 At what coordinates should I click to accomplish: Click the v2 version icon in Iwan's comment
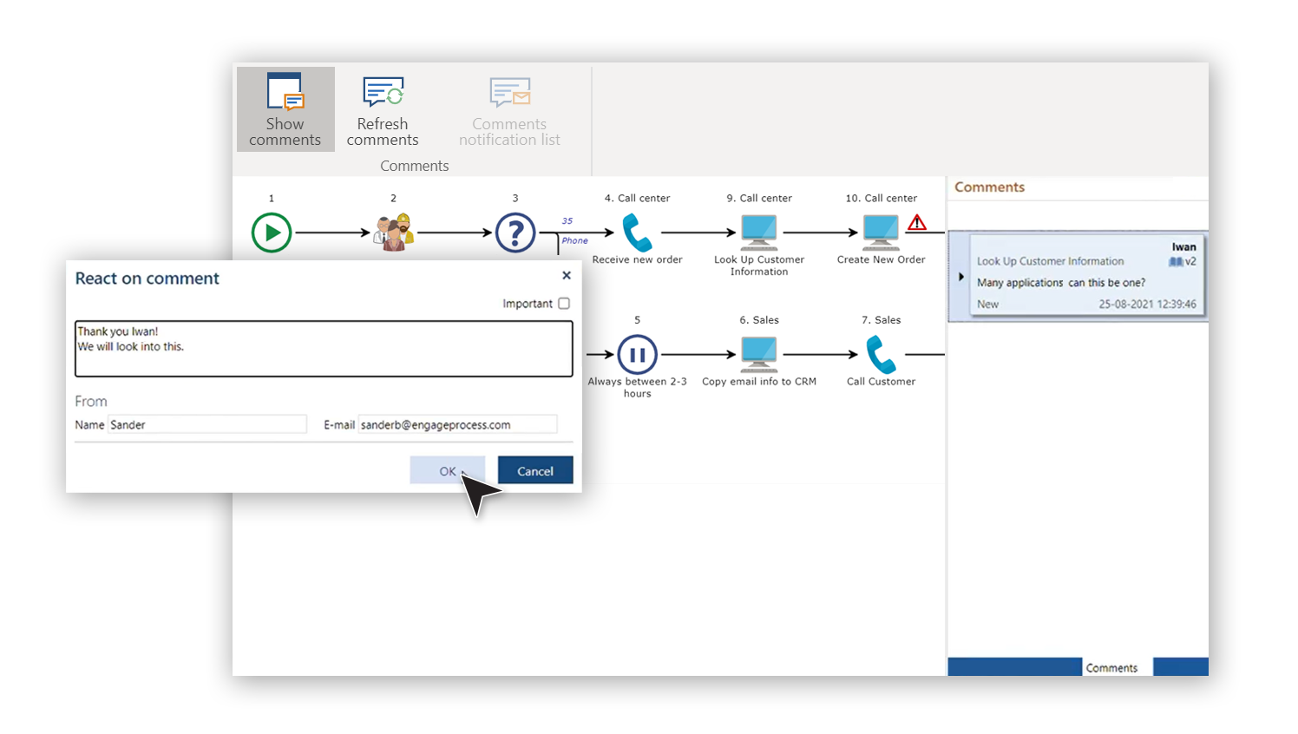tap(1183, 260)
